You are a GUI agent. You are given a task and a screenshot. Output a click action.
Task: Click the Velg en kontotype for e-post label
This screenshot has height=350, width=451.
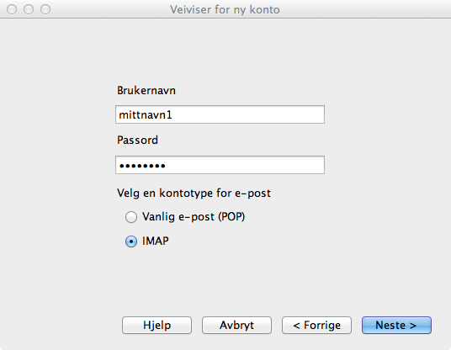pos(194,193)
